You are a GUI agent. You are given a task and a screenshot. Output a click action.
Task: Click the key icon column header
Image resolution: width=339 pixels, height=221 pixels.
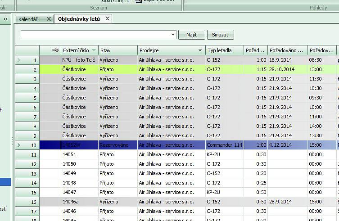point(55,50)
